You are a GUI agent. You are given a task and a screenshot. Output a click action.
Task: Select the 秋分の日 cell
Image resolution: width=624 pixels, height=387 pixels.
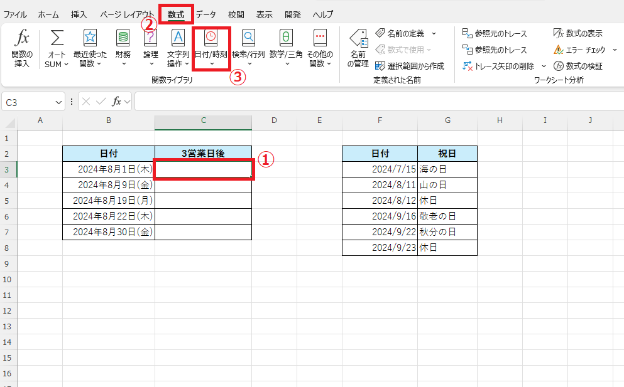(447, 232)
